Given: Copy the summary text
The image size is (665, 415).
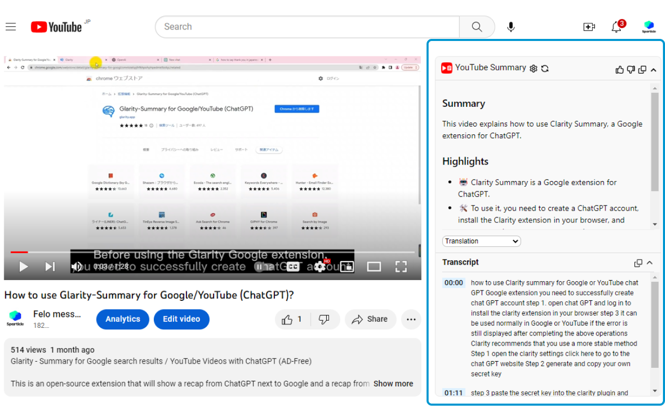Looking at the screenshot, I should click(x=642, y=70).
